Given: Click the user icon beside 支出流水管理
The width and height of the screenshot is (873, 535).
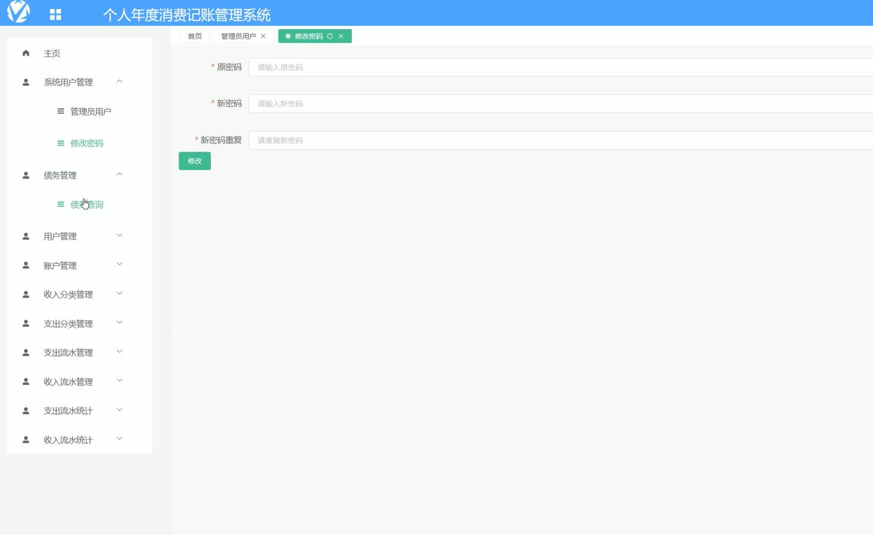Looking at the screenshot, I should point(26,352).
